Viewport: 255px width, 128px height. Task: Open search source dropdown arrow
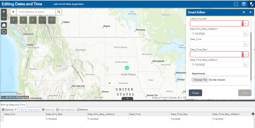(x=13, y=12)
